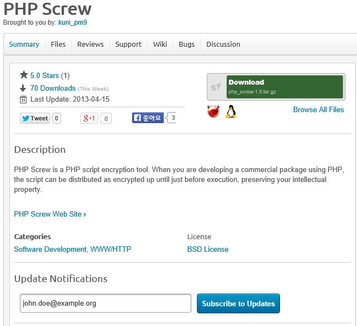
Task: Open the Wiki tab
Action: pyautogui.click(x=160, y=44)
